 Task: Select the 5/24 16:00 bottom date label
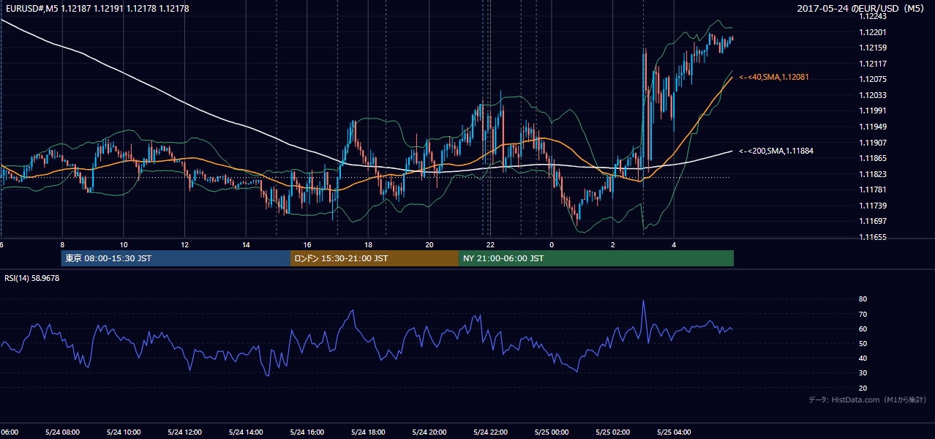tap(307, 432)
